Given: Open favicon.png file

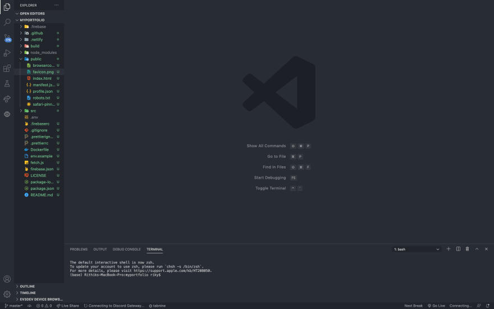Looking at the screenshot, I should (x=39, y=72).
